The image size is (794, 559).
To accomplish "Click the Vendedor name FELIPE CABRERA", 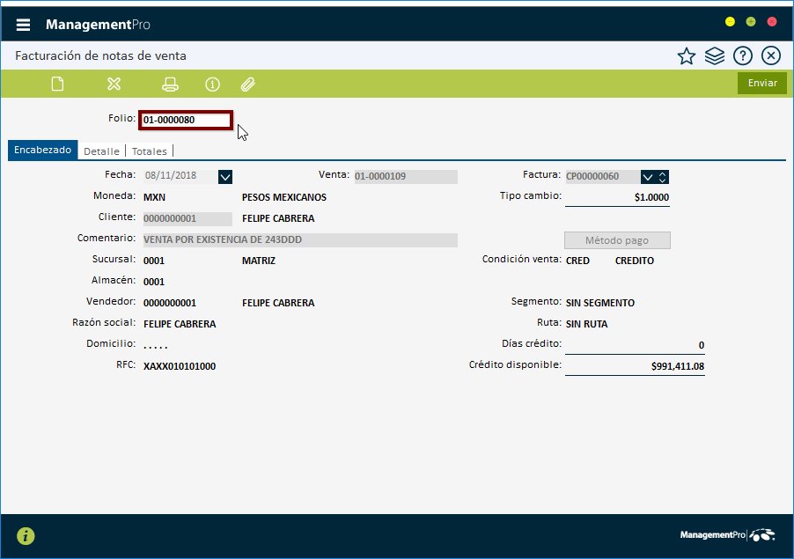I will click(x=278, y=303).
